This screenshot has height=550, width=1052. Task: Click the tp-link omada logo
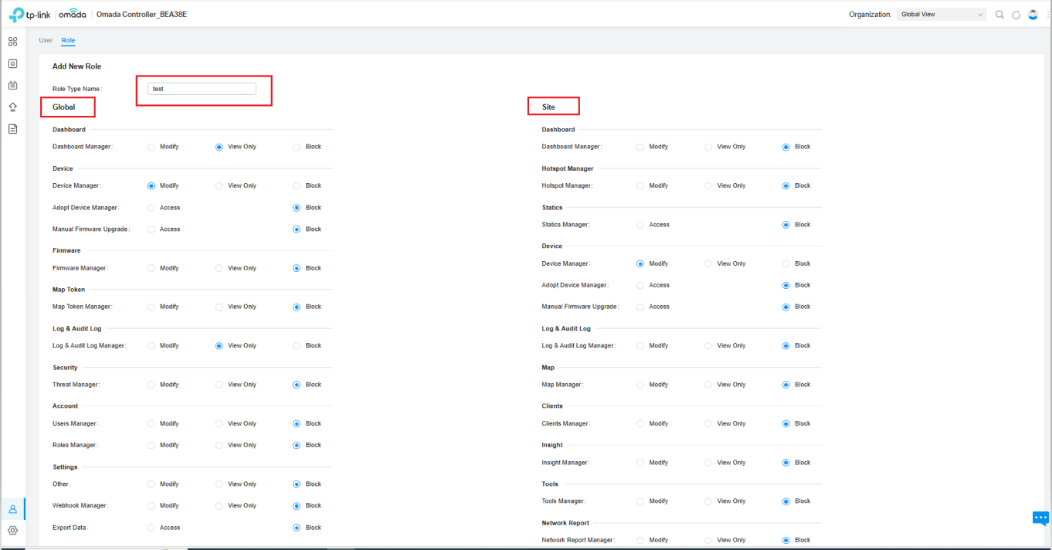pos(47,14)
